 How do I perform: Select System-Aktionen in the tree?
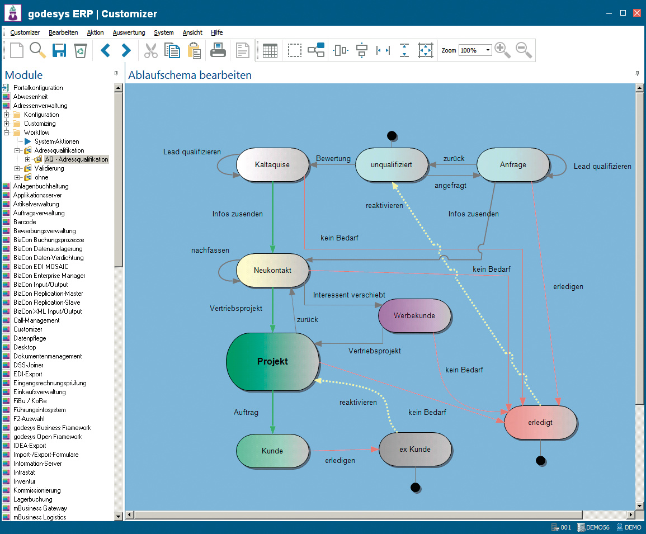(x=56, y=141)
